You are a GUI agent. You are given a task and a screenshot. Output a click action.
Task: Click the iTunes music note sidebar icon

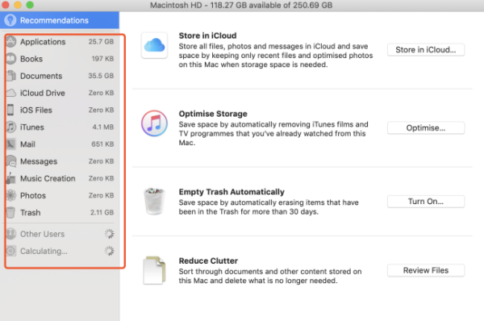(10, 127)
